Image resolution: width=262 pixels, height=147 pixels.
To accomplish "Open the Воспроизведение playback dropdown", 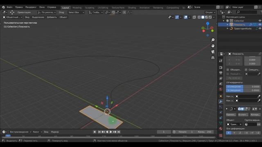I will (x=20, y=132).
